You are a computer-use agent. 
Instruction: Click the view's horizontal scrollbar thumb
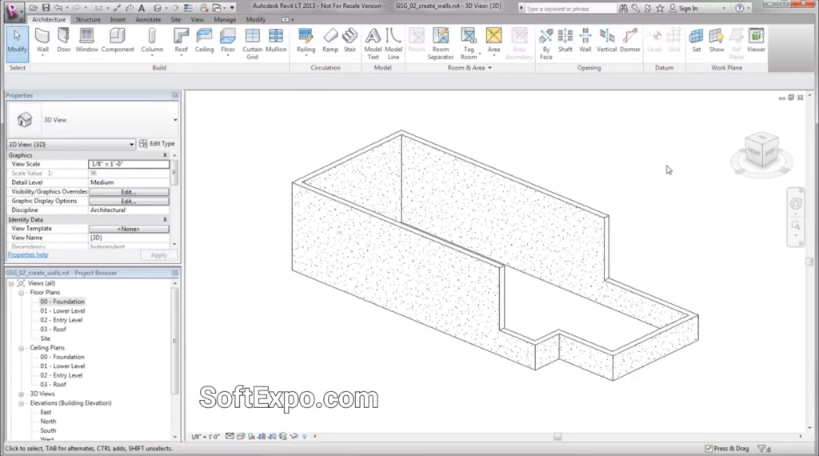pos(557,437)
